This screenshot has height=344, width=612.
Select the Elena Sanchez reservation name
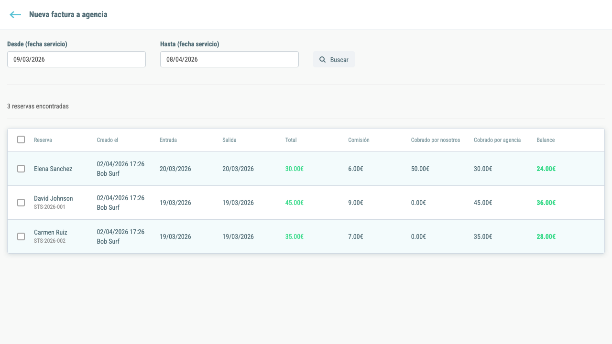pos(53,169)
